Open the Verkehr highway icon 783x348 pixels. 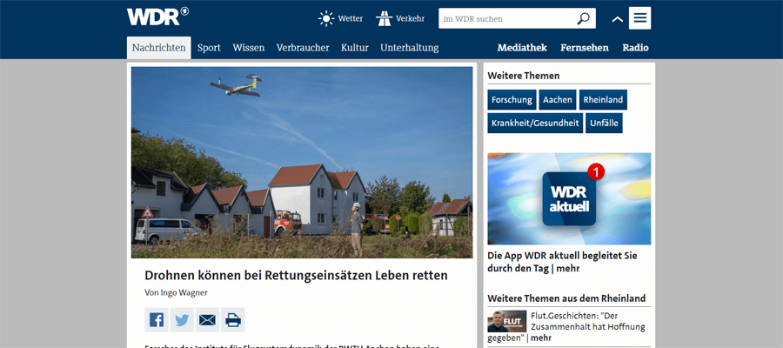pos(384,18)
